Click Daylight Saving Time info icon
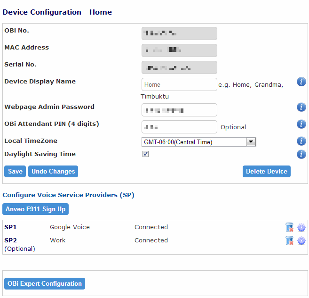This screenshot has height=298, width=309. [x=301, y=154]
